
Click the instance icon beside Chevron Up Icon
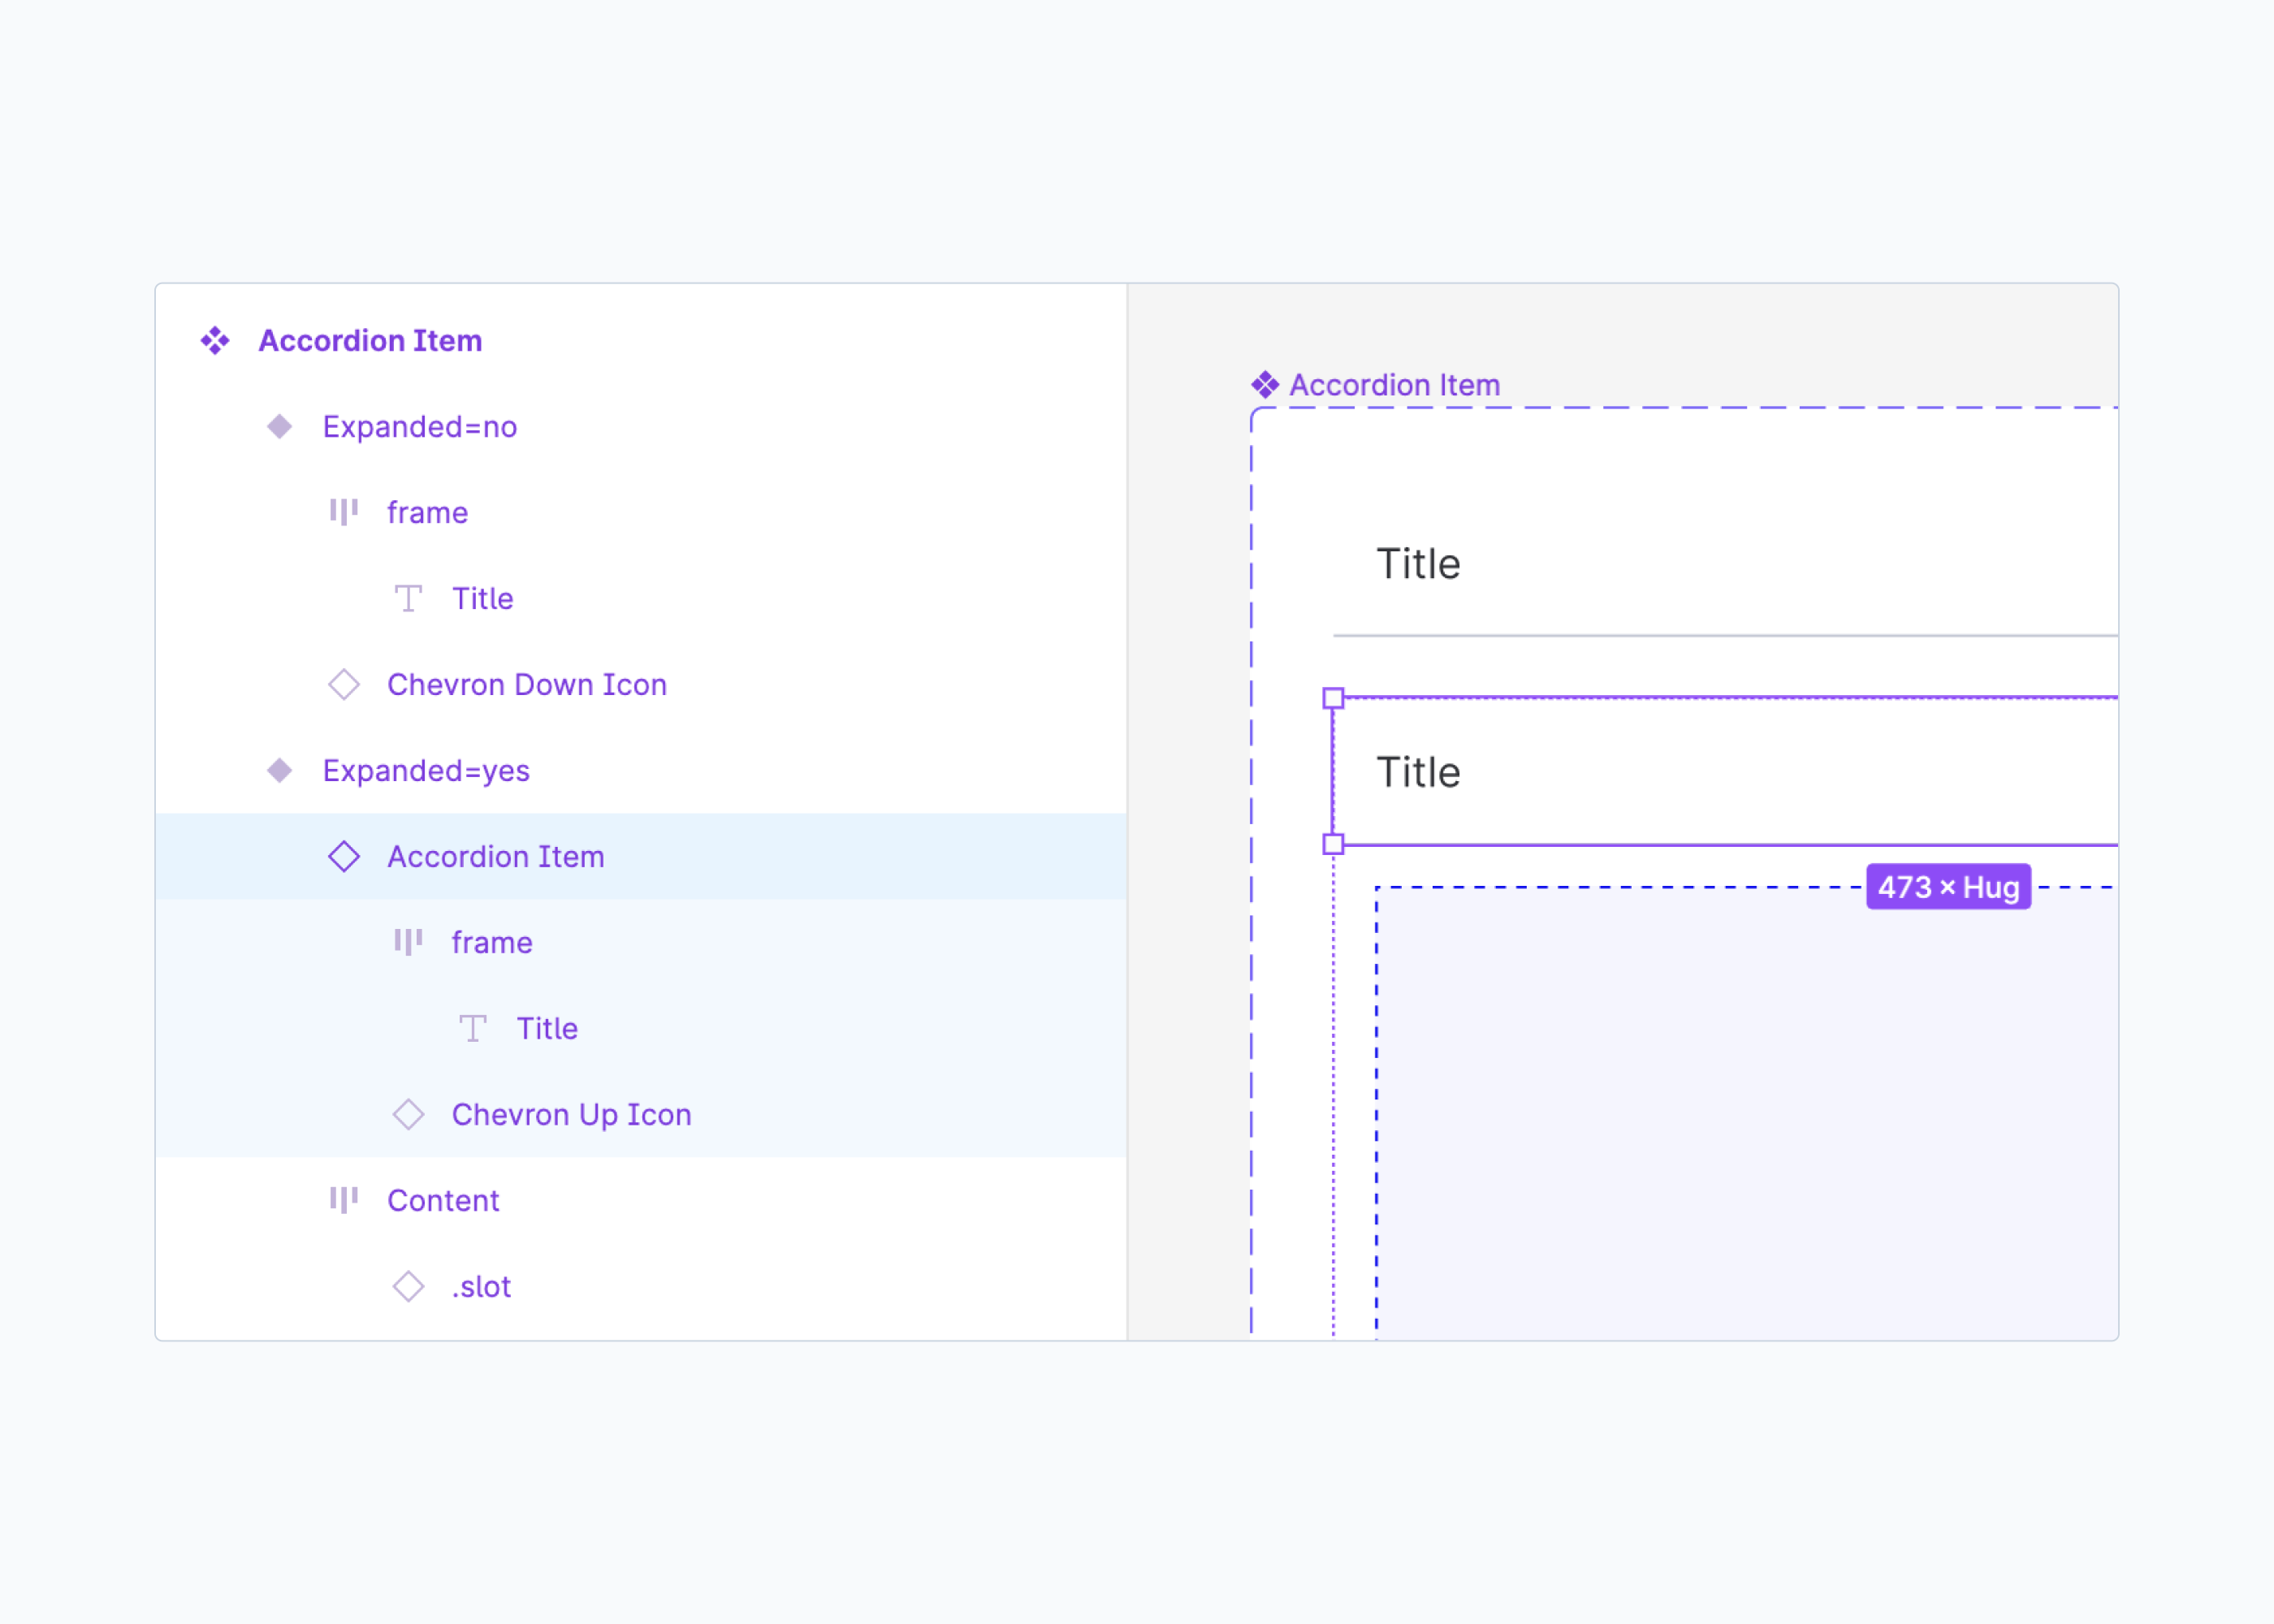[x=408, y=1115]
